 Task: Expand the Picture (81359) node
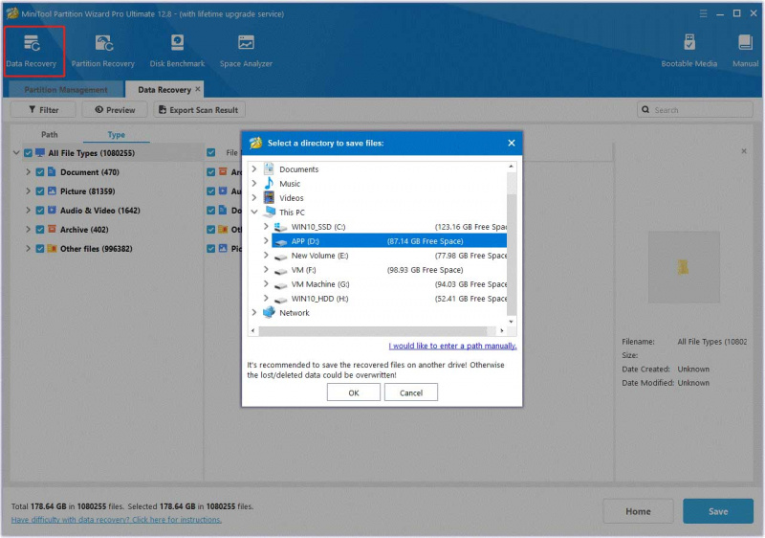click(28, 191)
